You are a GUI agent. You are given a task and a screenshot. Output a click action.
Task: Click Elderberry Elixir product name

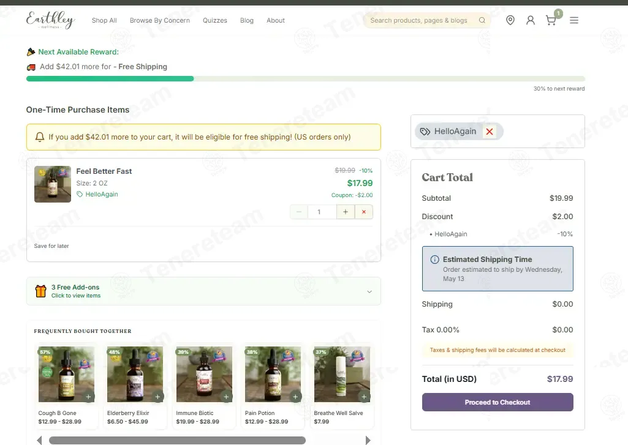tap(128, 413)
